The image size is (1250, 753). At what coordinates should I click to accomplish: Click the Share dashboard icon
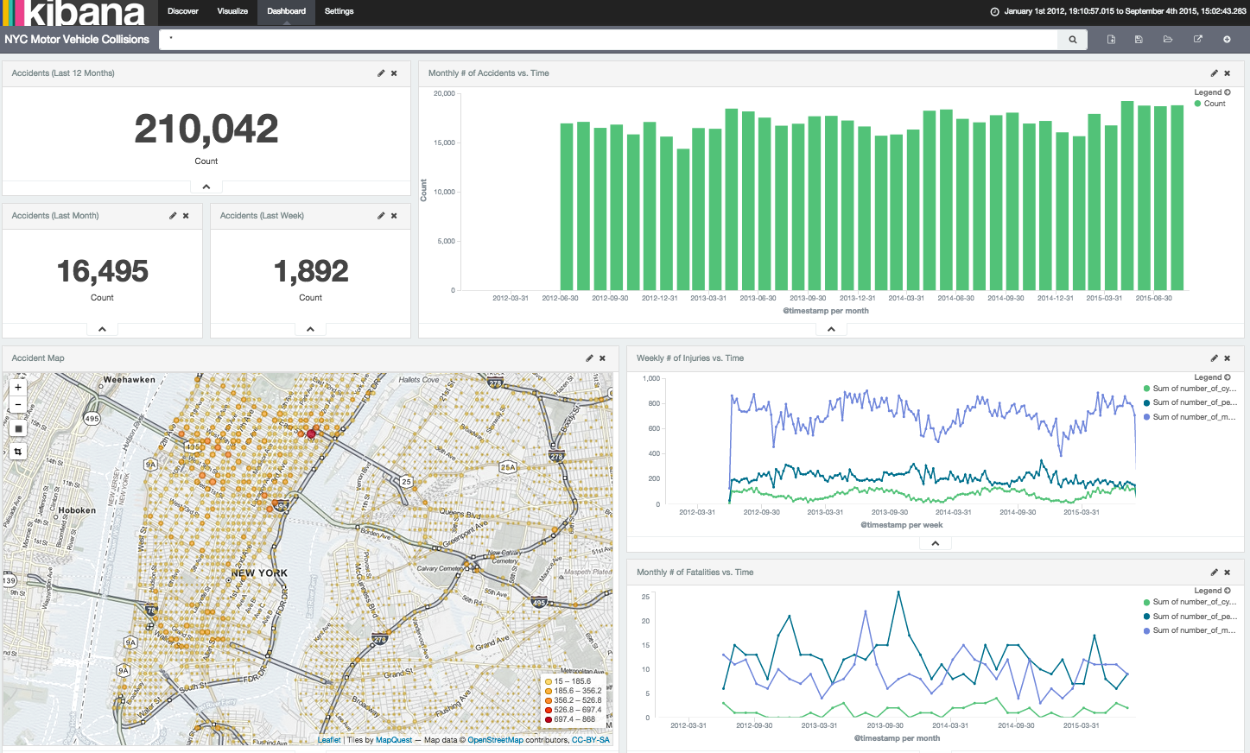point(1197,40)
